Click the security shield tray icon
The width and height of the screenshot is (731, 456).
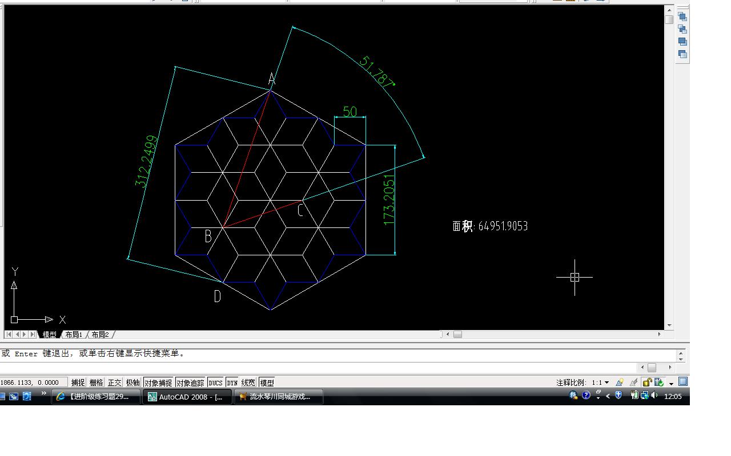pos(618,396)
